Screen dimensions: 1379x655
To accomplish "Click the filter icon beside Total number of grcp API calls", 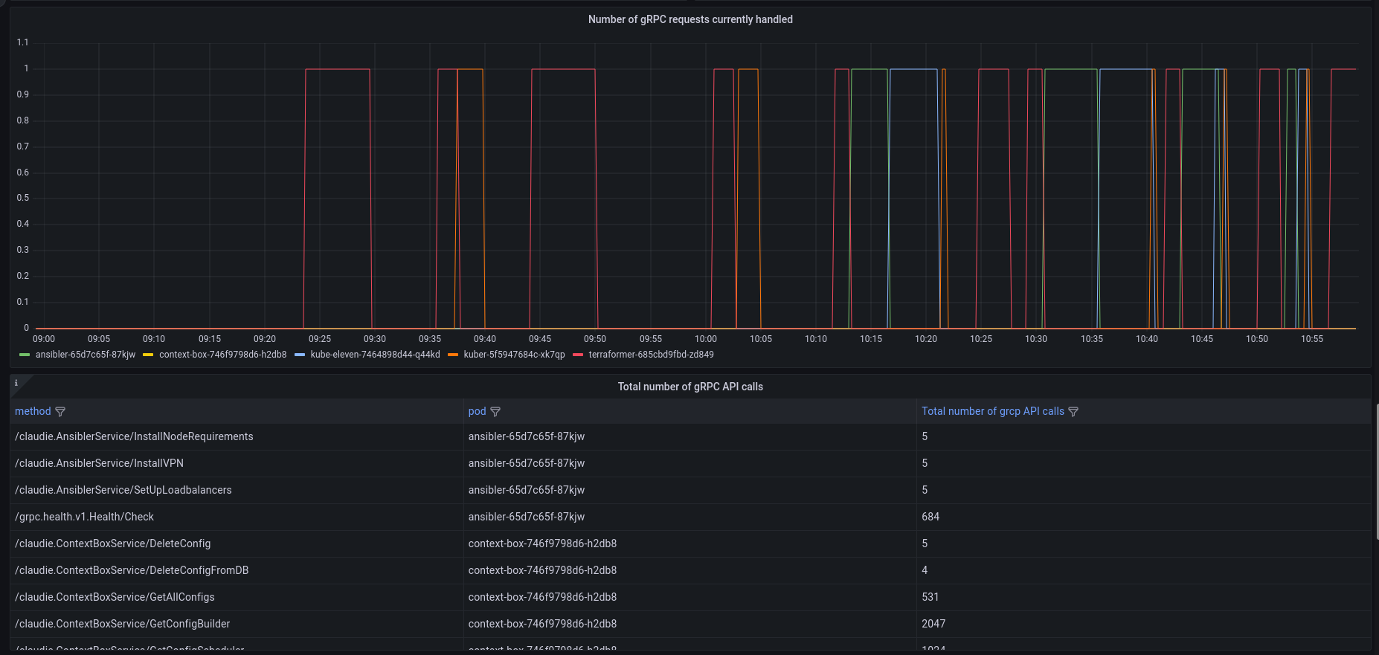I will [1073, 412].
